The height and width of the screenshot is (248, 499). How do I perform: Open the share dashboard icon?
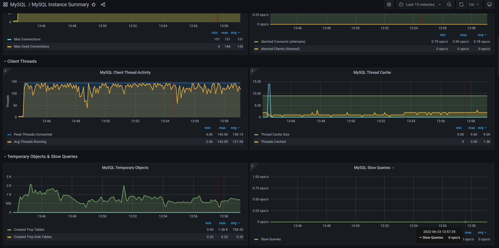[103, 5]
